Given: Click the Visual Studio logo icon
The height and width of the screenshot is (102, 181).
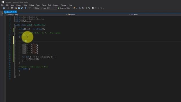Looking at the screenshot, I should (3, 2).
